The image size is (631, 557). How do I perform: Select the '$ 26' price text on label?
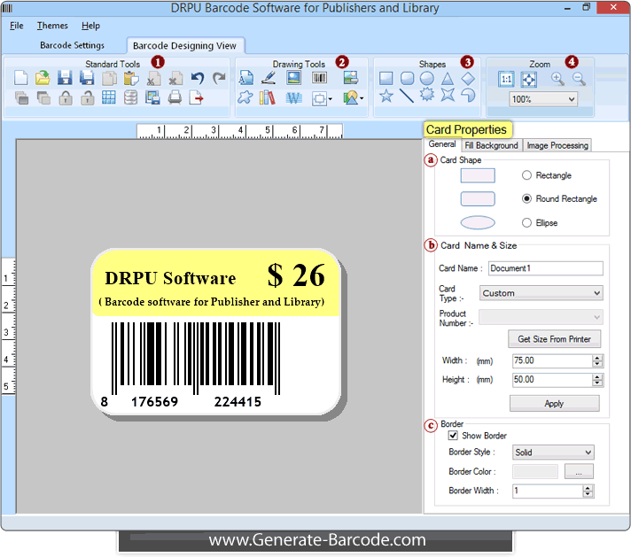pos(296,275)
